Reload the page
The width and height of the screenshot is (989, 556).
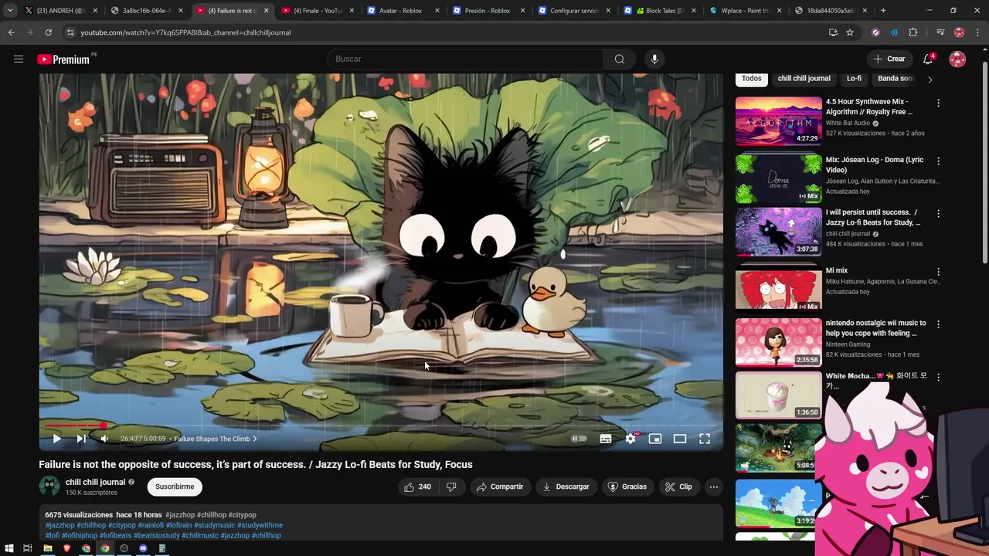48,32
